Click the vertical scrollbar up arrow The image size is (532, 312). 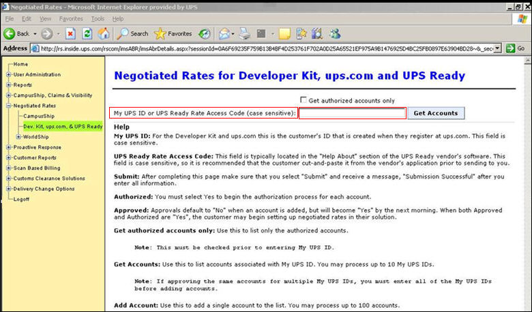(528, 61)
